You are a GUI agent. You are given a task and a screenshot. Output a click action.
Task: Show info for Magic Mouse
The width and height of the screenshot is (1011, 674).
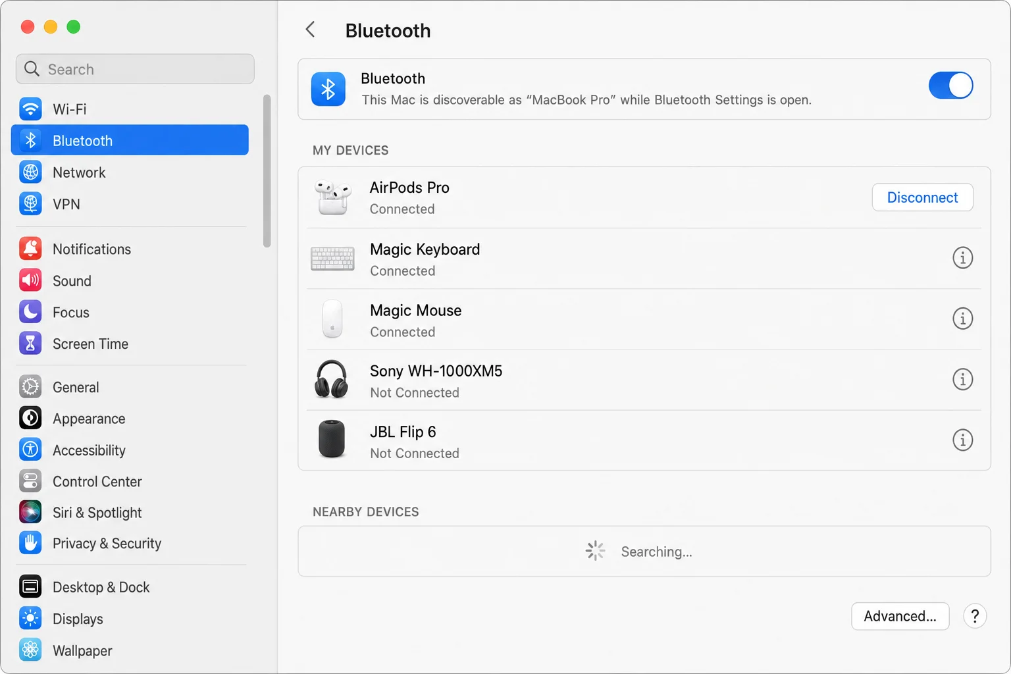[x=962, y=319]
